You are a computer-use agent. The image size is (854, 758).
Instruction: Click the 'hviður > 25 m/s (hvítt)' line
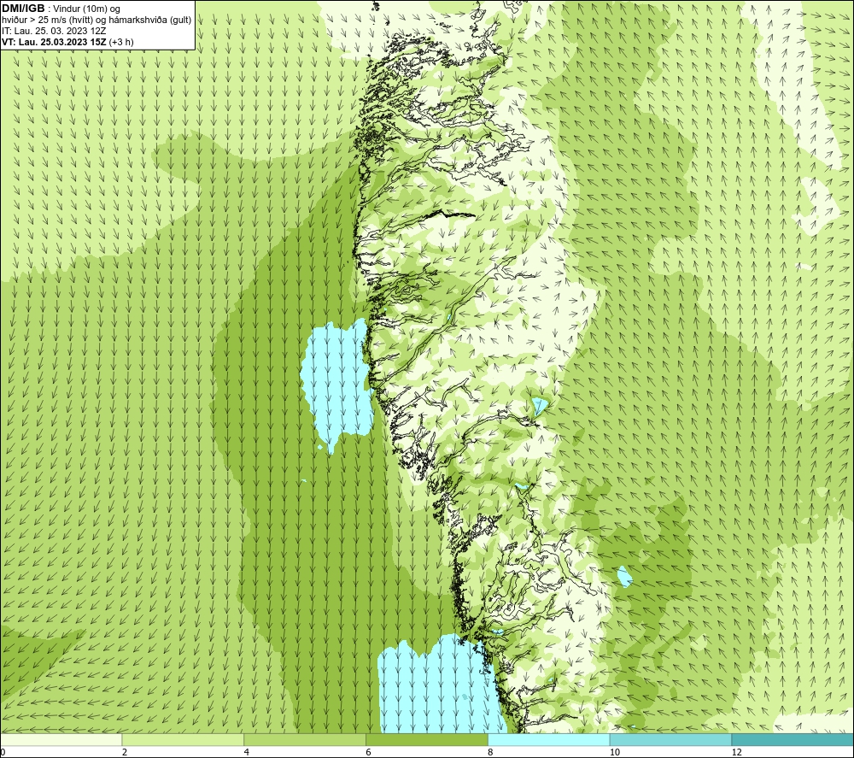click(97, 21)
